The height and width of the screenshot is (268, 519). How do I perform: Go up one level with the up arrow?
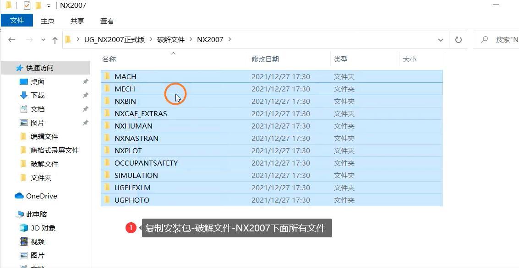click(x=55, y=39)
